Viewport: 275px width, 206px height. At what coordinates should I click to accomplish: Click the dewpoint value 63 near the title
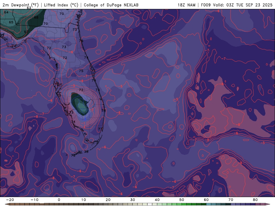pyautogui.click(x=29, y=8)
